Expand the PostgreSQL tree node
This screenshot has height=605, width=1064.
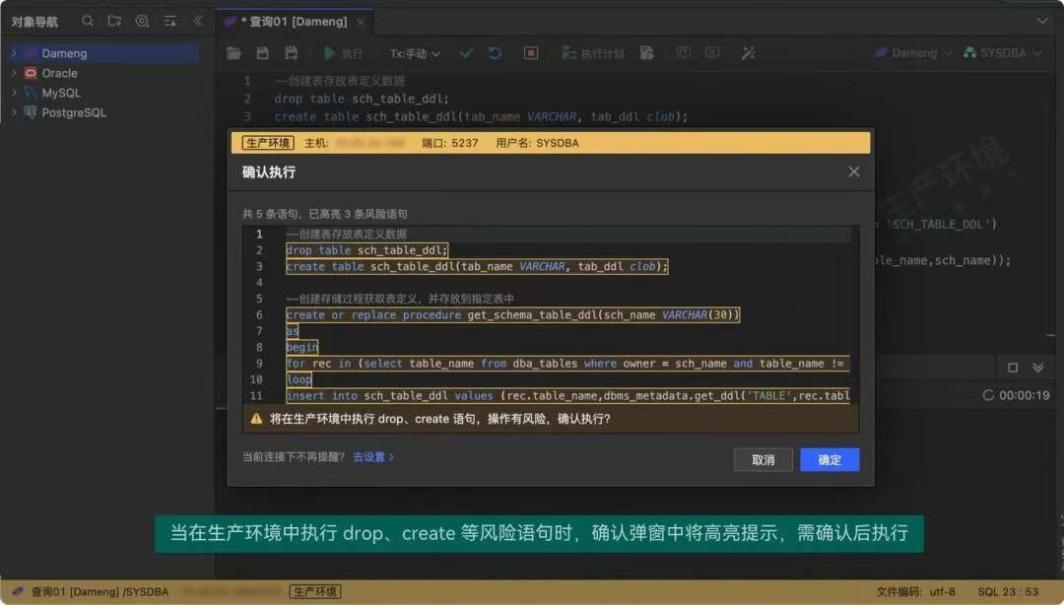(x=14, y=112)
